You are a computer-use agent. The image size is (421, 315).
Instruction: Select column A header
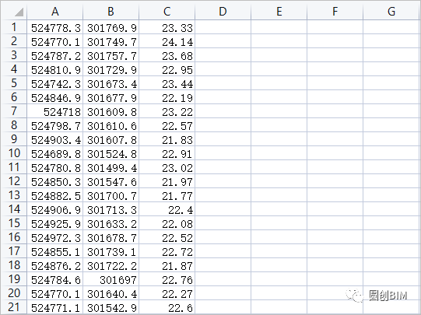tap(55, 11)
